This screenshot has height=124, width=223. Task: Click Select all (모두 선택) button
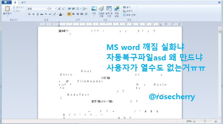(x=129, y=15)
